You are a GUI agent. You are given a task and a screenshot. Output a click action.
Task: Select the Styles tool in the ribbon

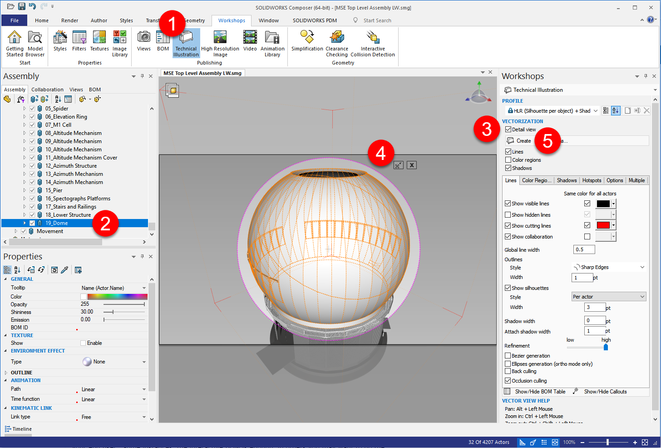pos(60,43)
